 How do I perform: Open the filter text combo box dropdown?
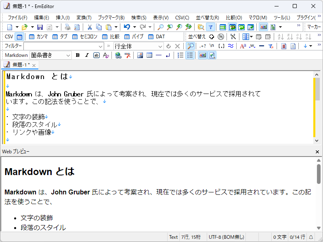point(100,46)
